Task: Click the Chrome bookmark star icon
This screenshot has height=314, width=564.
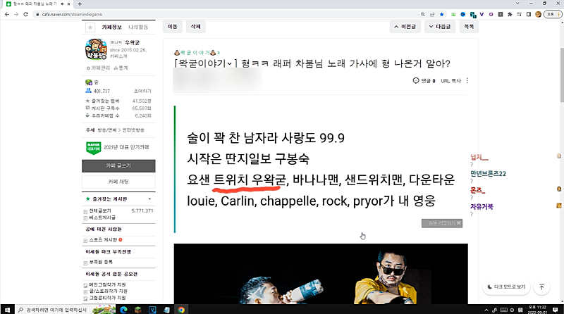Action: coord(442,13)
